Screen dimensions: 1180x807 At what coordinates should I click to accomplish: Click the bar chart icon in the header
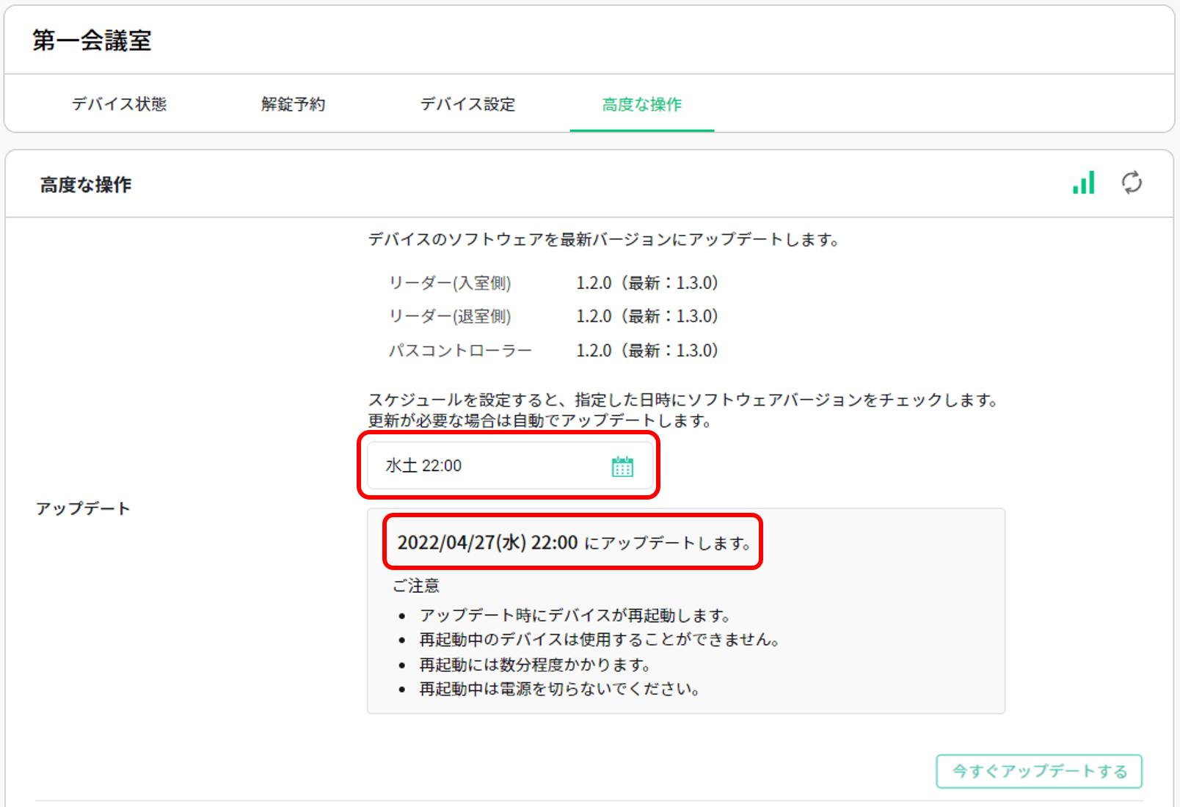pyautogui.click(x=1083, y=184)
